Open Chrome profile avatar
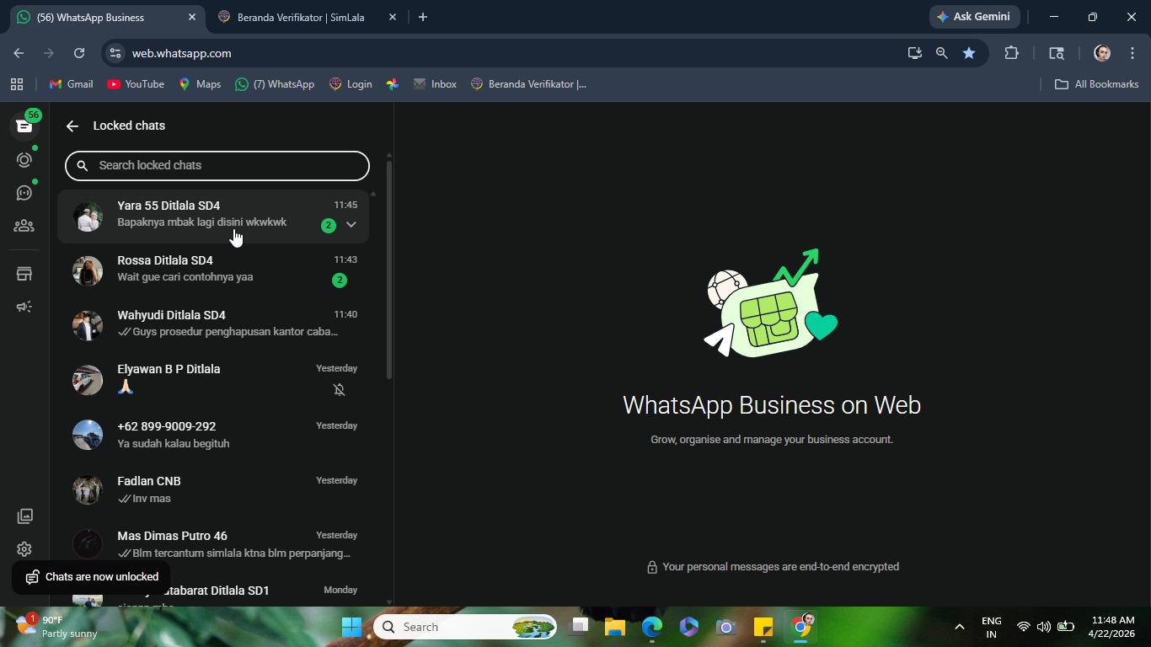 [x=1102, y=53]
